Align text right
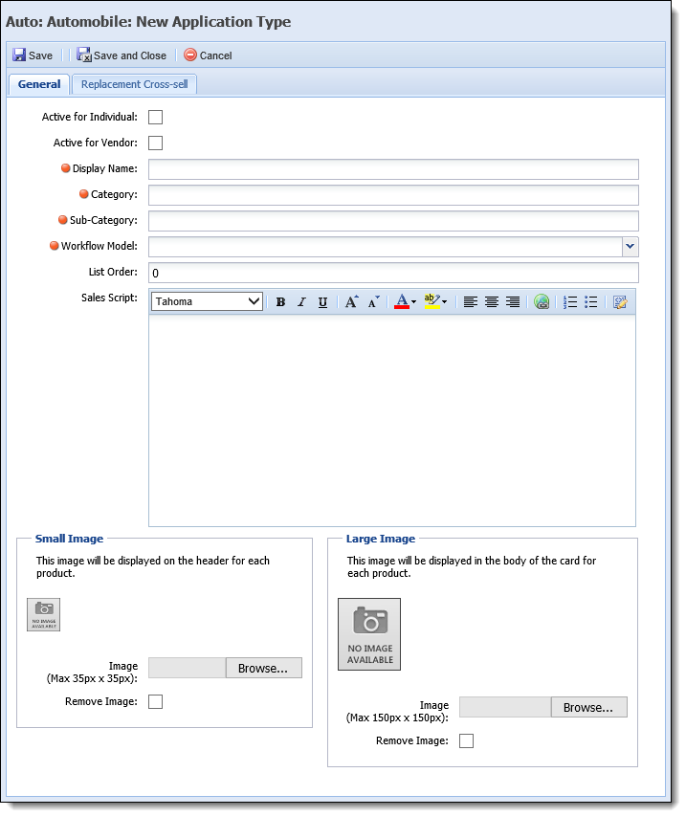The width and height of the screenshot is (686, 817). coord(513,301)
